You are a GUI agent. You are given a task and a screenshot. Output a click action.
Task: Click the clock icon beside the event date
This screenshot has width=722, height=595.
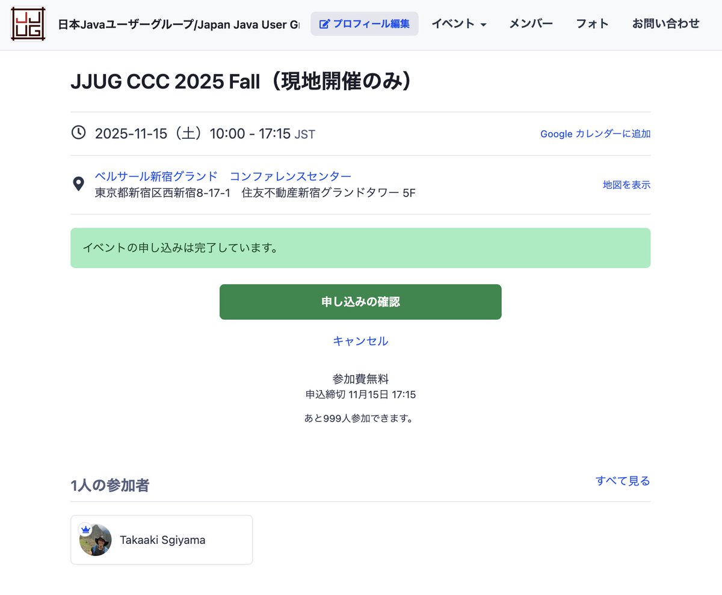click(x=79, y=133)
